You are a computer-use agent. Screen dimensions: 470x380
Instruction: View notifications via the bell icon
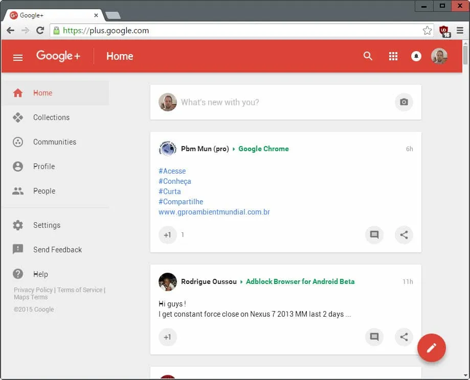tap(416, 56)
